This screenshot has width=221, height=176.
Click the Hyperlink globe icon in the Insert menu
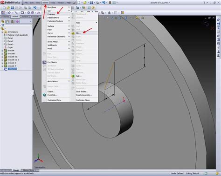[44, 95]
